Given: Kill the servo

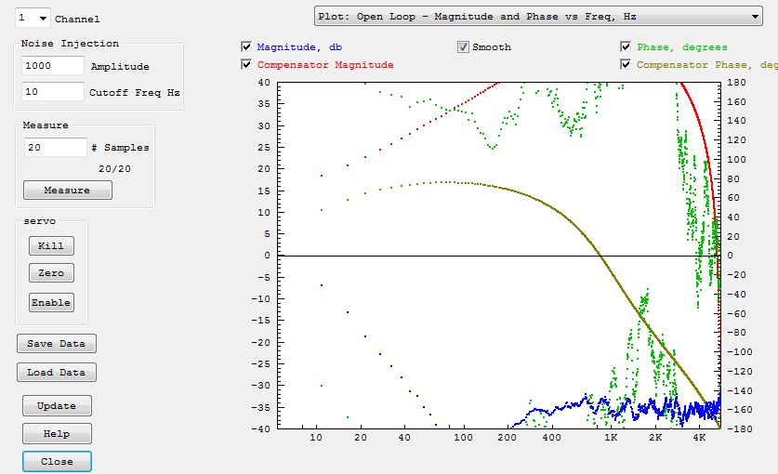Looking at the screenshot, I should pyautogui.click(x=51, y=246).
